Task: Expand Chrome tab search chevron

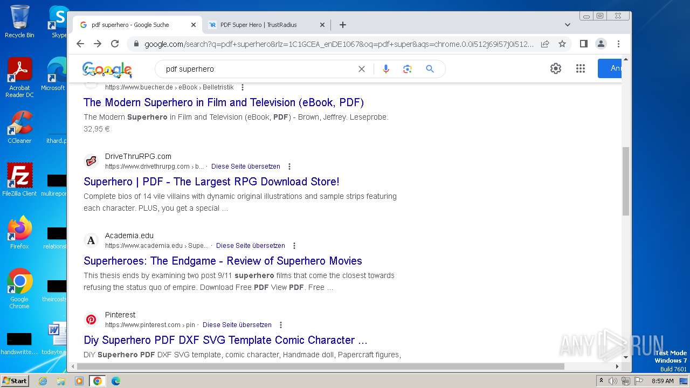Action: 567,25
